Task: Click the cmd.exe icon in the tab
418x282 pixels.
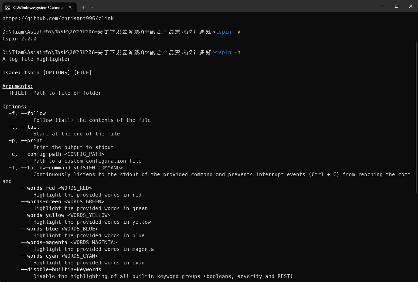Action: pos(8,7)
